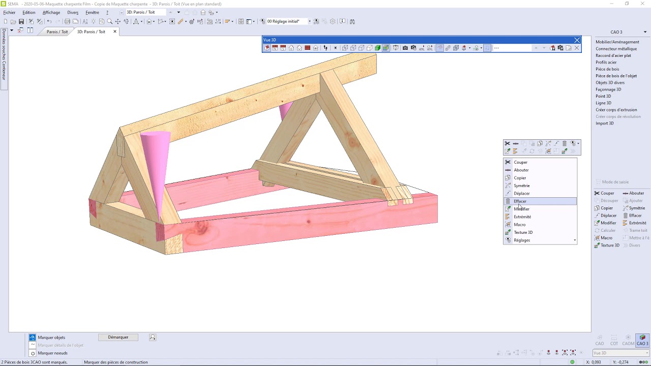Choose Effacer from the context menu
The image size is (651, 366).
coord(520,201)
